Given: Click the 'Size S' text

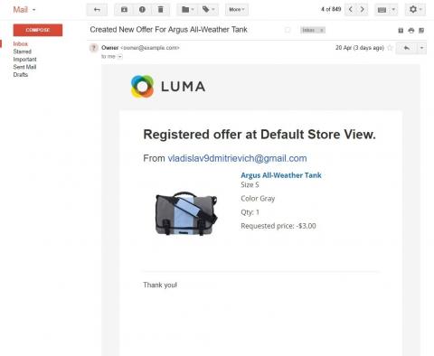Looking at the screenshot, I should [x=250, y=185].
